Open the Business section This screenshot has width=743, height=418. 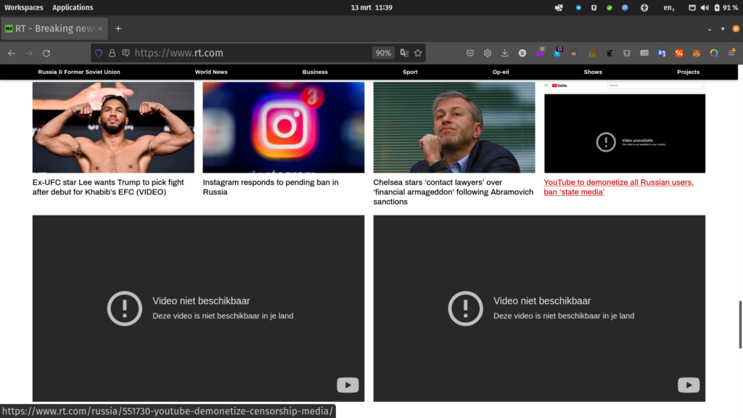coord(315,72)
